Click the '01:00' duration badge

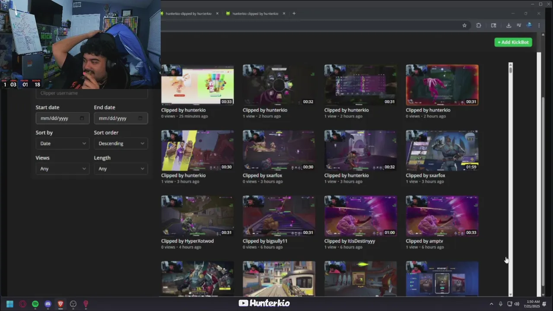tap(390, 233)
